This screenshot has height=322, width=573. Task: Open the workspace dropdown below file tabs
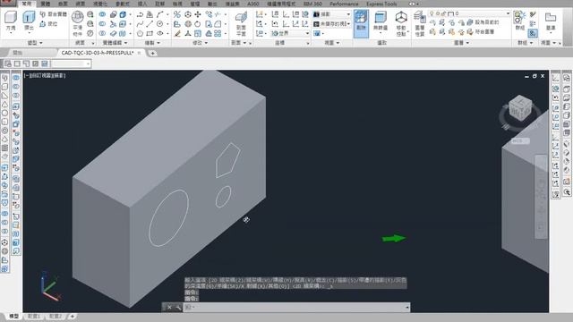click(x=72, y=64)
